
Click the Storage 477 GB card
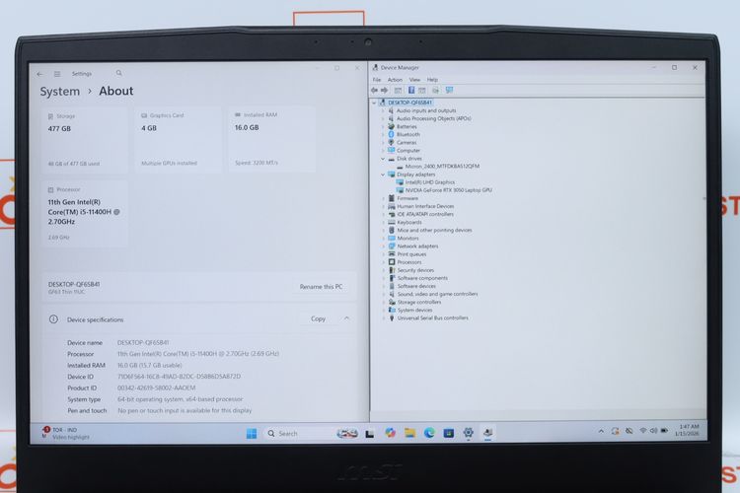(85, 140)
